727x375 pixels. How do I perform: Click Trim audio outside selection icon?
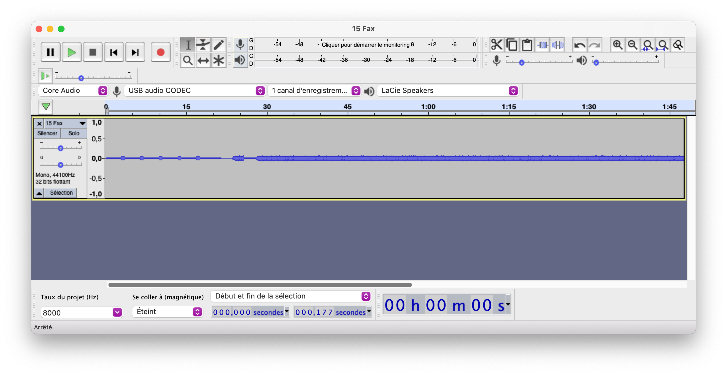click(x=542, y=45)
